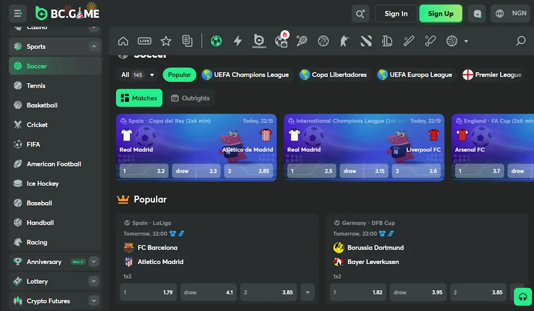Click the lightning fast-games icon in the toolbar
The image size is (534, 311).
click(x=237, y=40)
